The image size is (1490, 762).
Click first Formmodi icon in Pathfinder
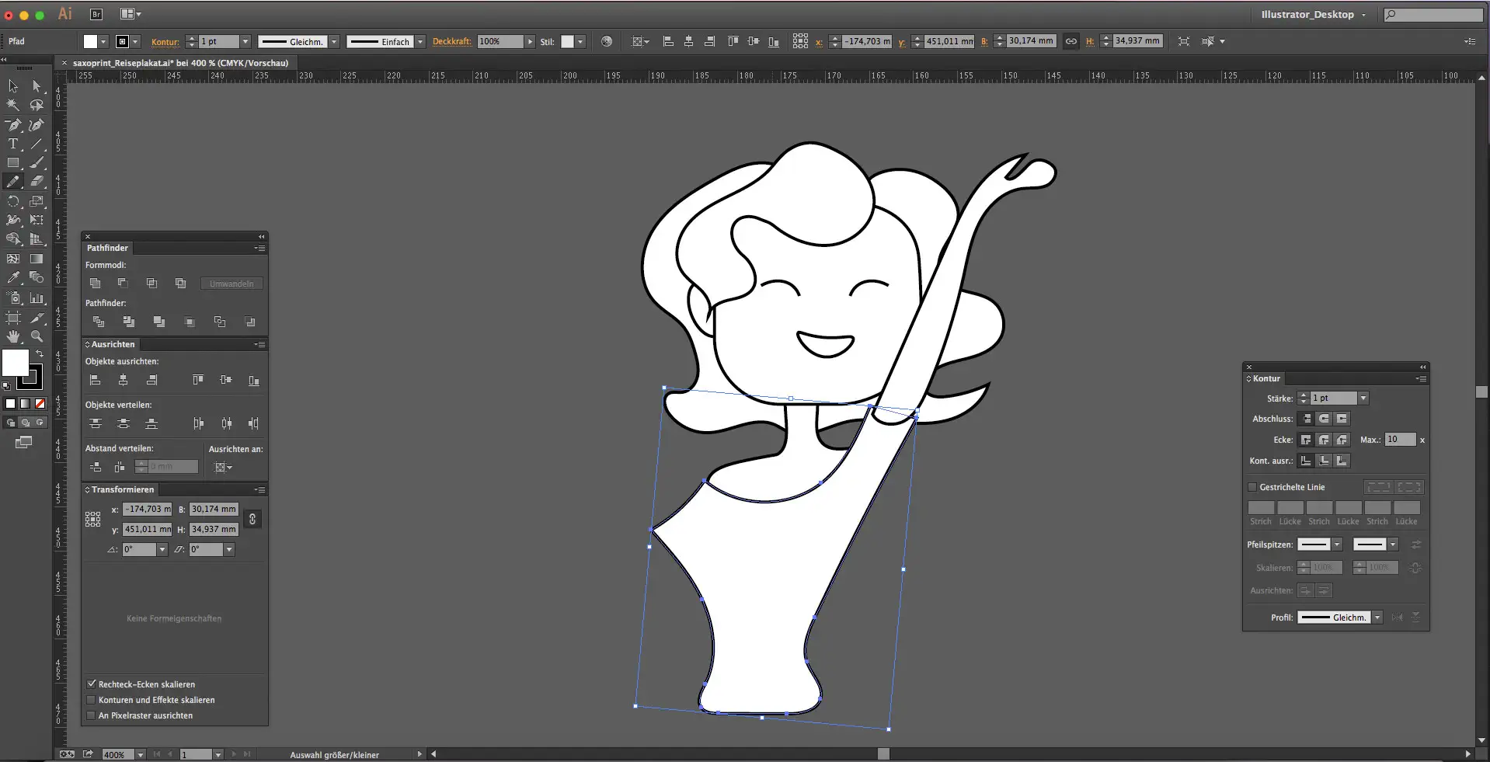click(96, 284)
